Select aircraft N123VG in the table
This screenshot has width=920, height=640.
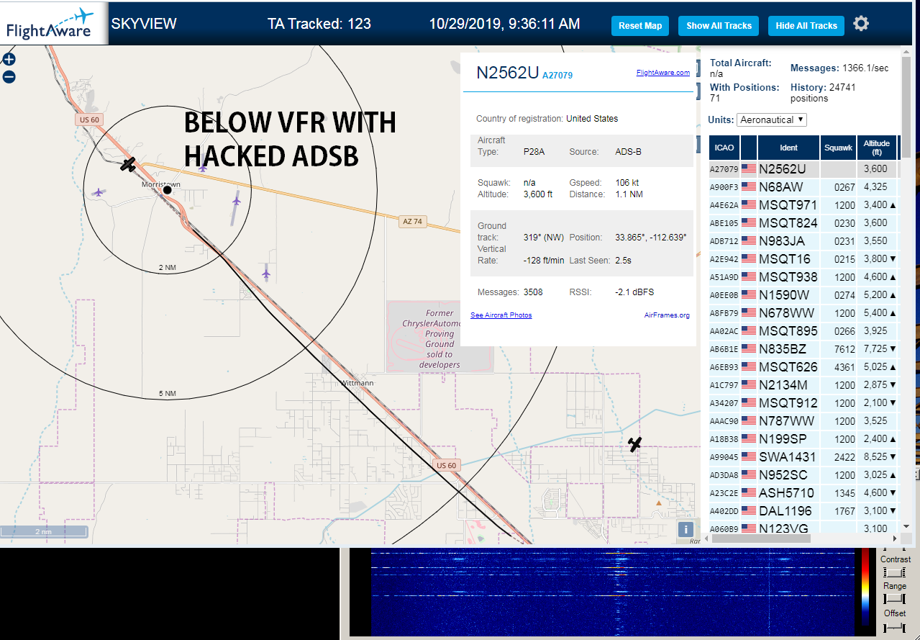coord(803,528)
